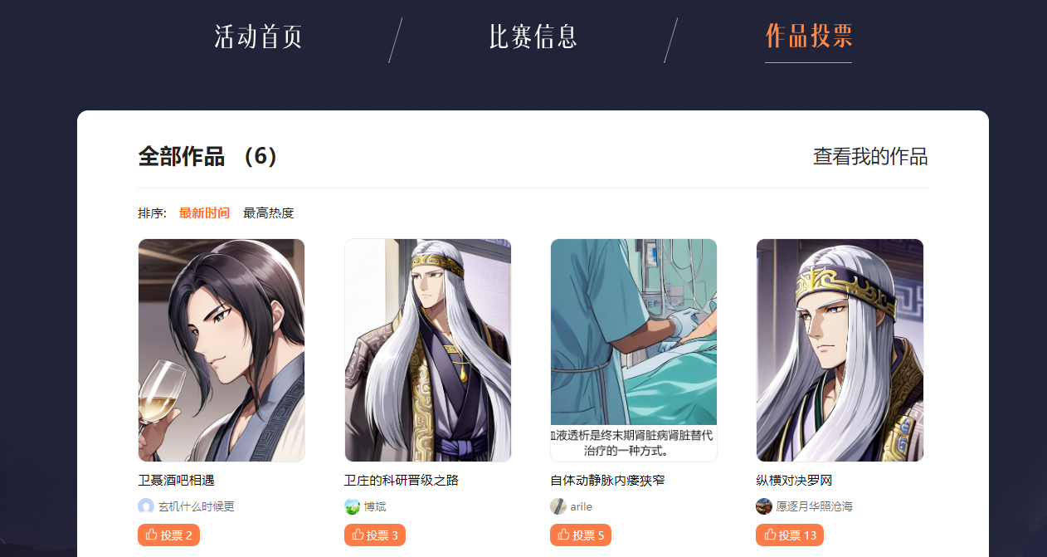Click the title text 纵横对决罗网
This screenshot has width=1047, height=557.
pyautogui.click(x=794, y=481)
